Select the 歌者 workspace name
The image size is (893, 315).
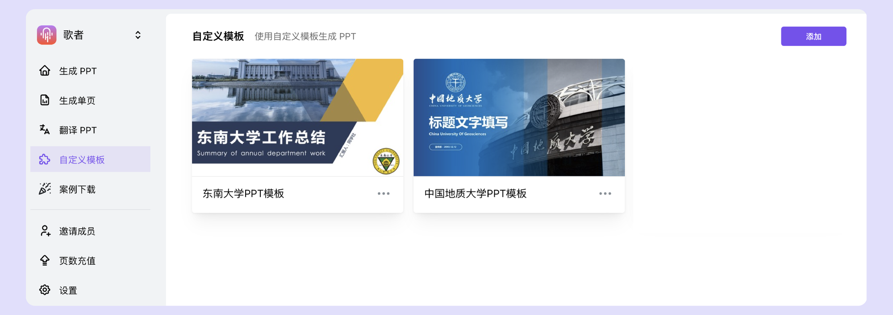click(73, 35)
